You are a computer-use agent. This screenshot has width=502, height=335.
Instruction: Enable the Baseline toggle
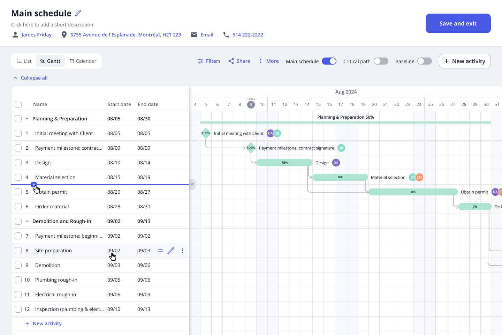[424, 61]
